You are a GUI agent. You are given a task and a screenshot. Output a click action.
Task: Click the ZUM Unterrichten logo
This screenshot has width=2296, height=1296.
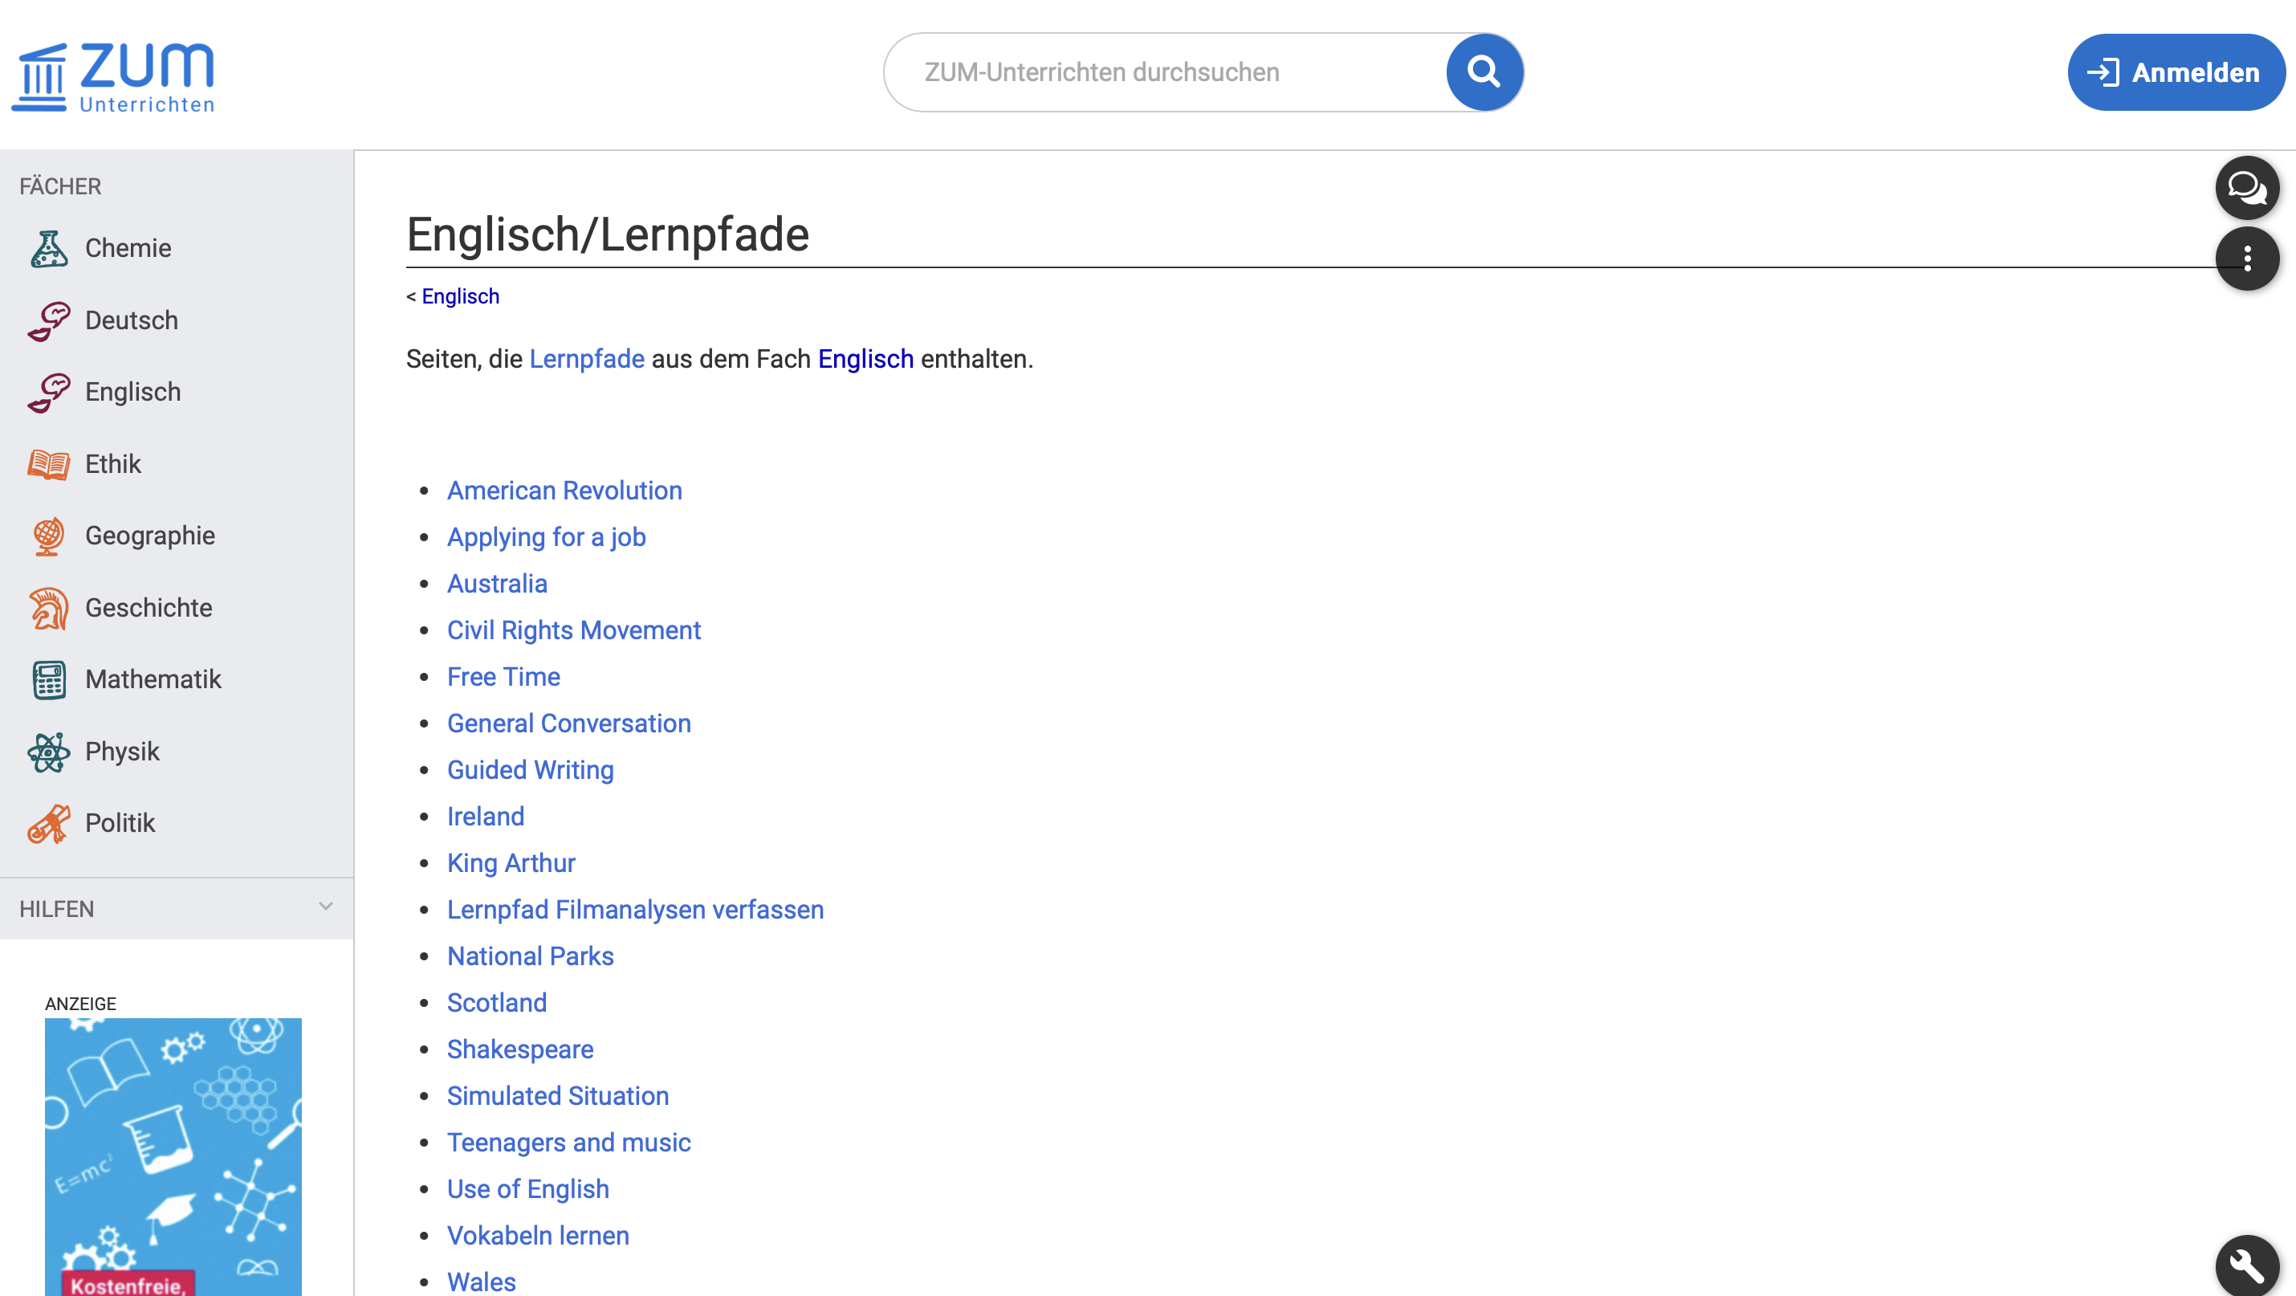113,76
